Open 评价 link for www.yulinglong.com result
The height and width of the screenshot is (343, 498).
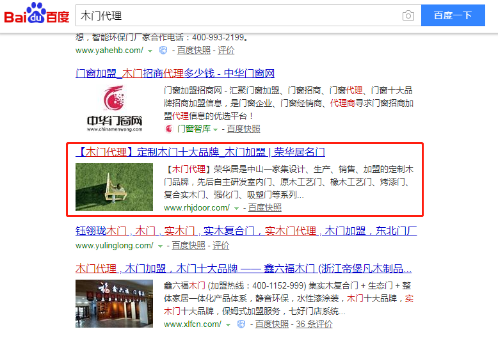tap(221, 246)
